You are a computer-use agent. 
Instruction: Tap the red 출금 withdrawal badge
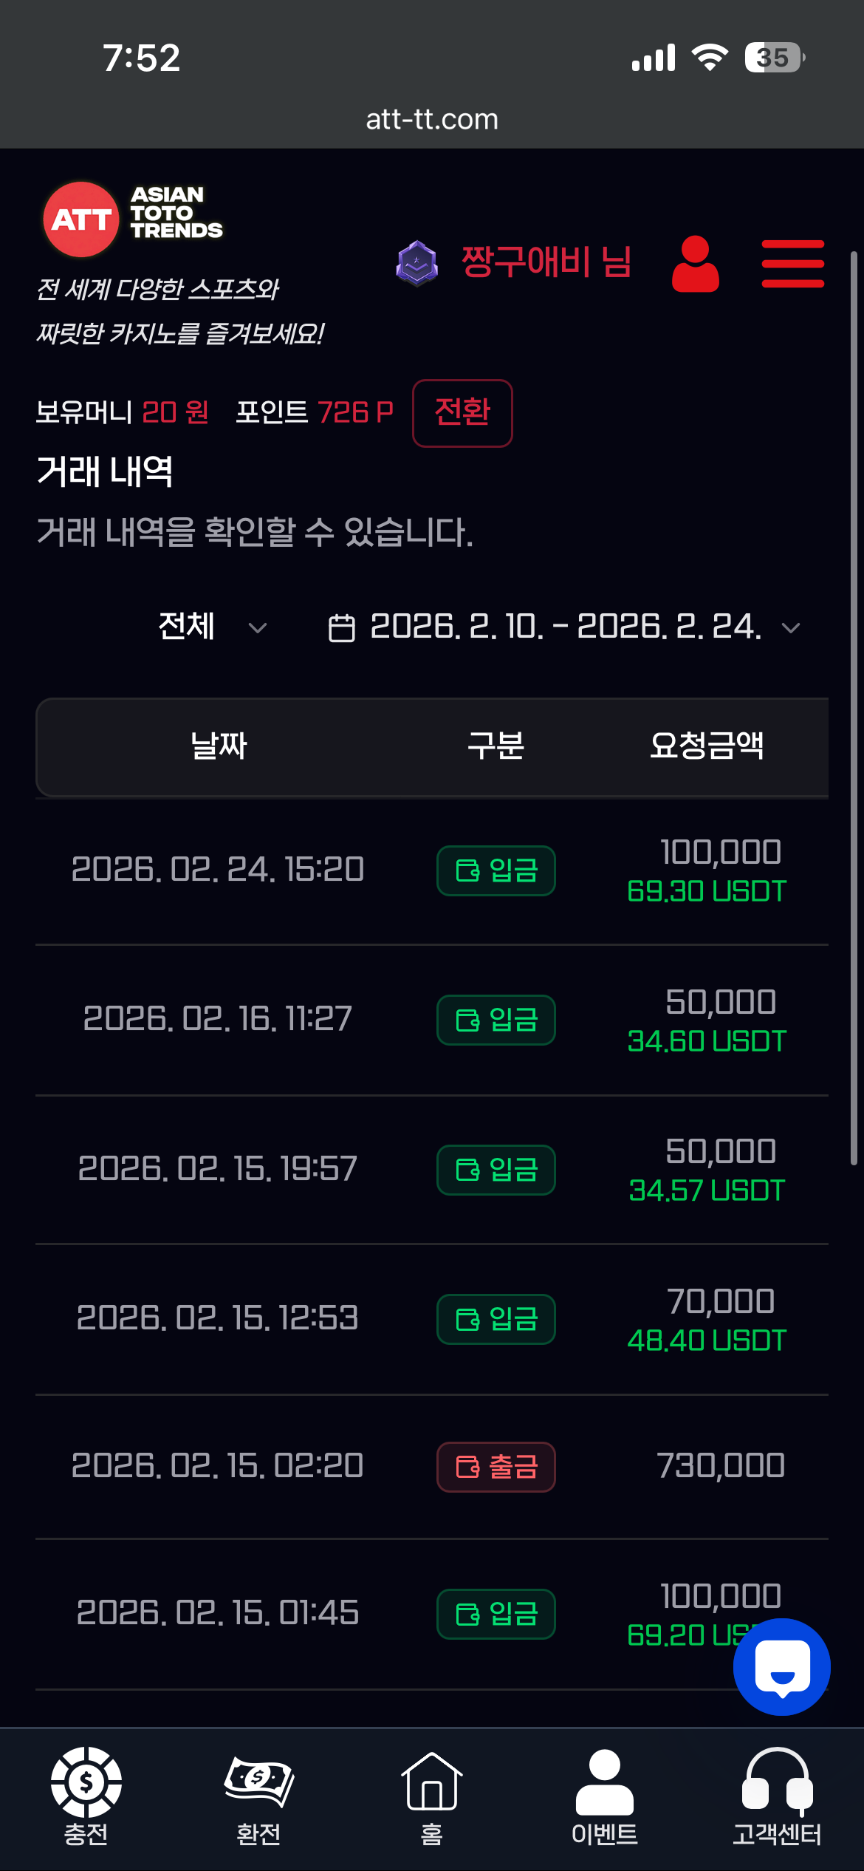click(x=496, y=1467)
